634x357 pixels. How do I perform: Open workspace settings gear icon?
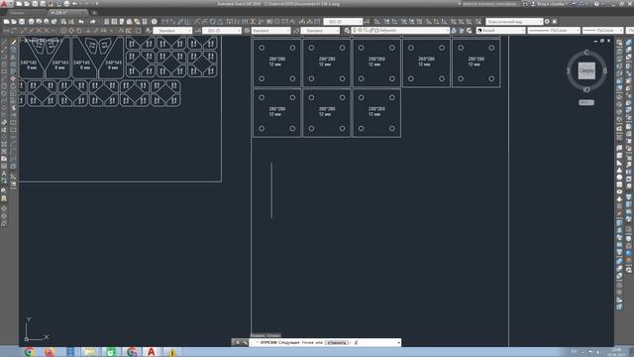(x=547, y=22)
